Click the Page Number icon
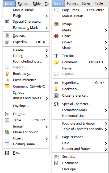 56,137
